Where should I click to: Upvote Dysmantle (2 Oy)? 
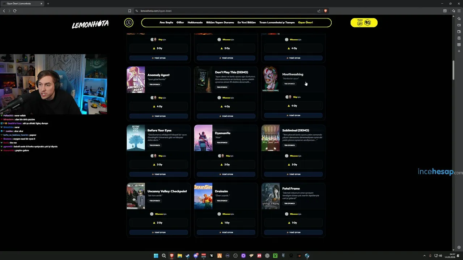point(226,165)
